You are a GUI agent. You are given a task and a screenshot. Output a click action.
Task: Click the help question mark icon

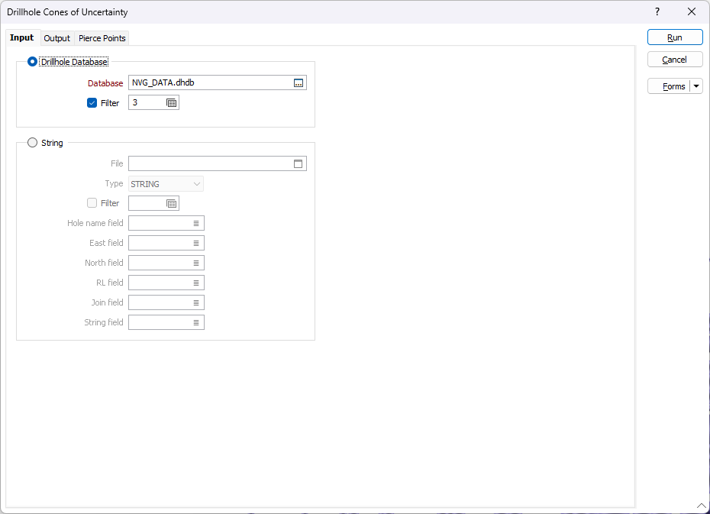[x=657, y=11]
